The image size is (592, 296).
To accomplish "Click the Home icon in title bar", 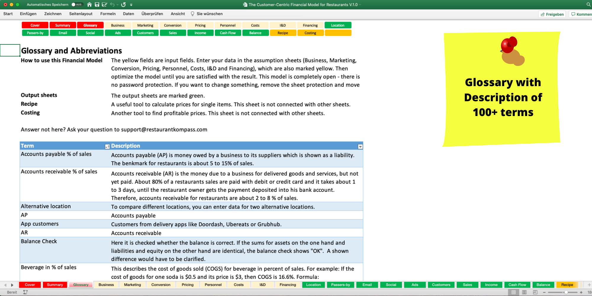I will click(x=89, y=4).
